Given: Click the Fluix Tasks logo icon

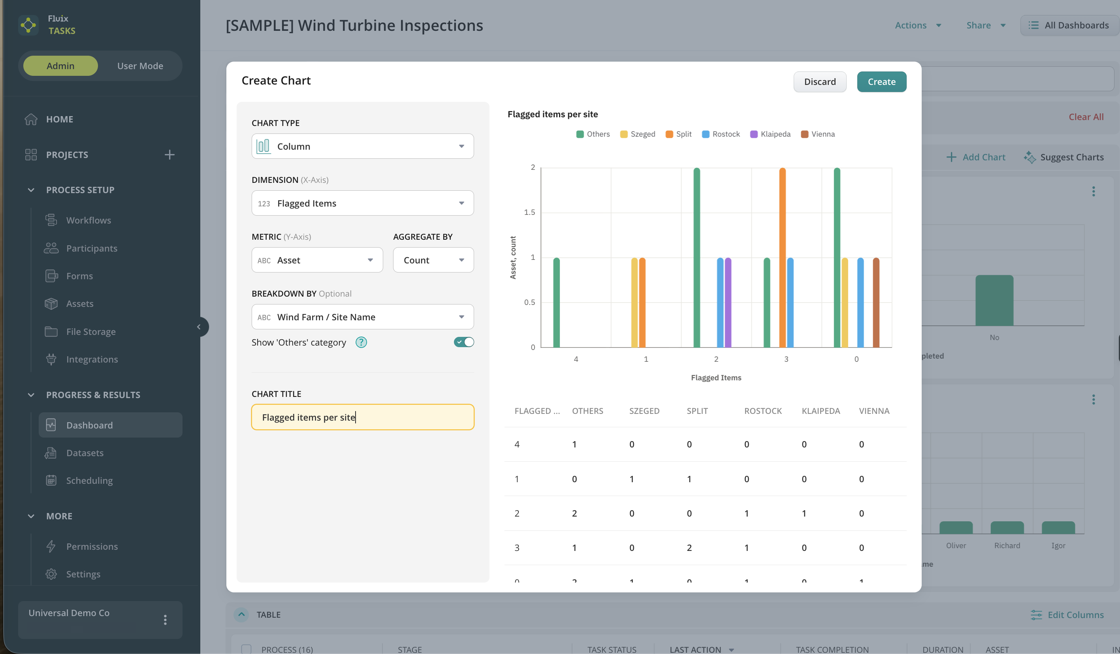Looking at the screenshot, I should [28, 25].
